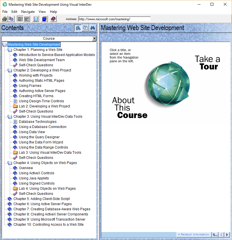Open Creating HTML Forms topic
232x240 pixels.
[36, 96]
